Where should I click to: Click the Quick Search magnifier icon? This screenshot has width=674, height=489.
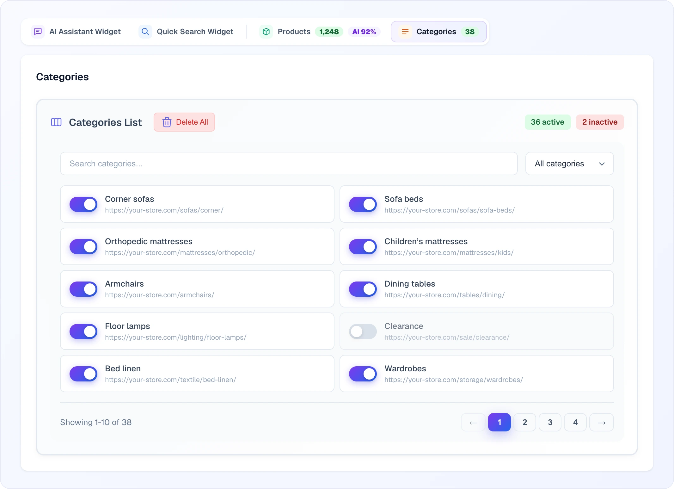point(145,32)
